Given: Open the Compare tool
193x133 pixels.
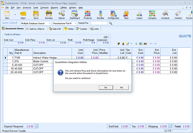Looking at the screenshot, I should click(x=152, y=15).
